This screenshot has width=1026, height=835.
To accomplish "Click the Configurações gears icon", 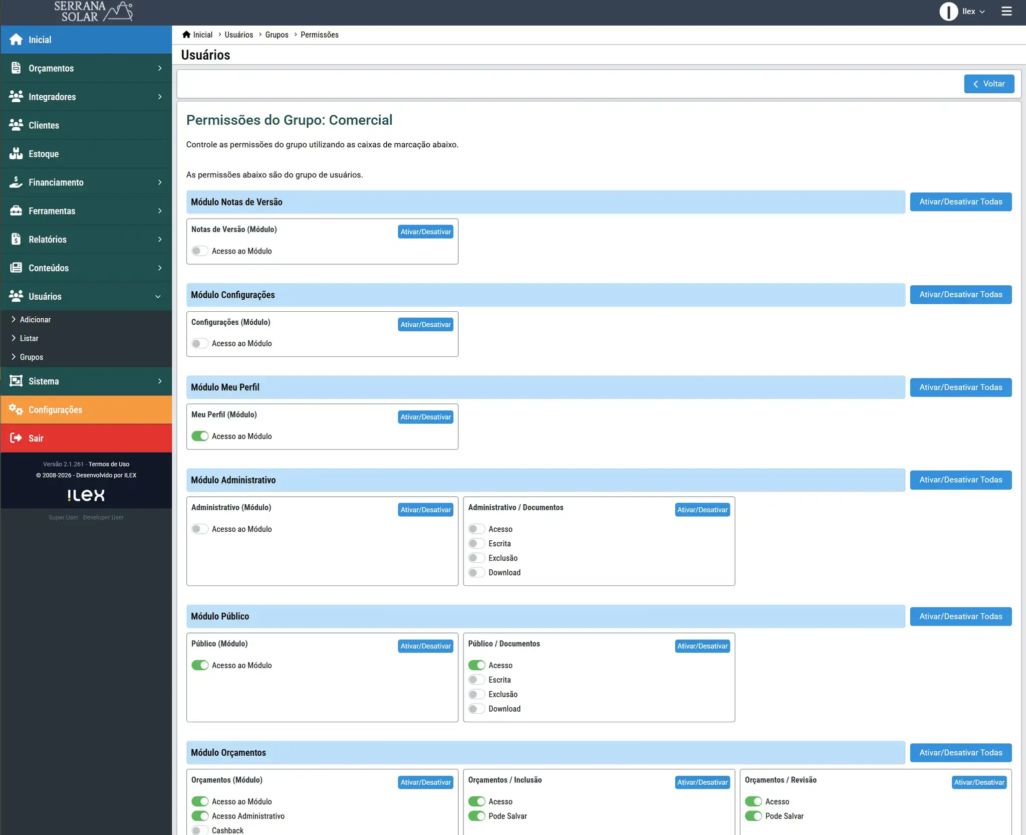I will pos(16,409).
